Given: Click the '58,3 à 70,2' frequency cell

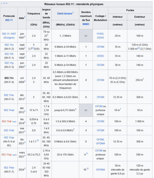Looking at the screenshot, I should (x=34, y=155).
